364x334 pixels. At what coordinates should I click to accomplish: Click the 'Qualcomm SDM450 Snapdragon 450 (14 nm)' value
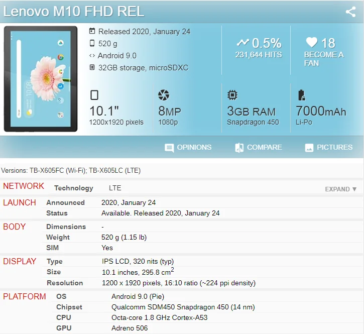tap(183, 307)
